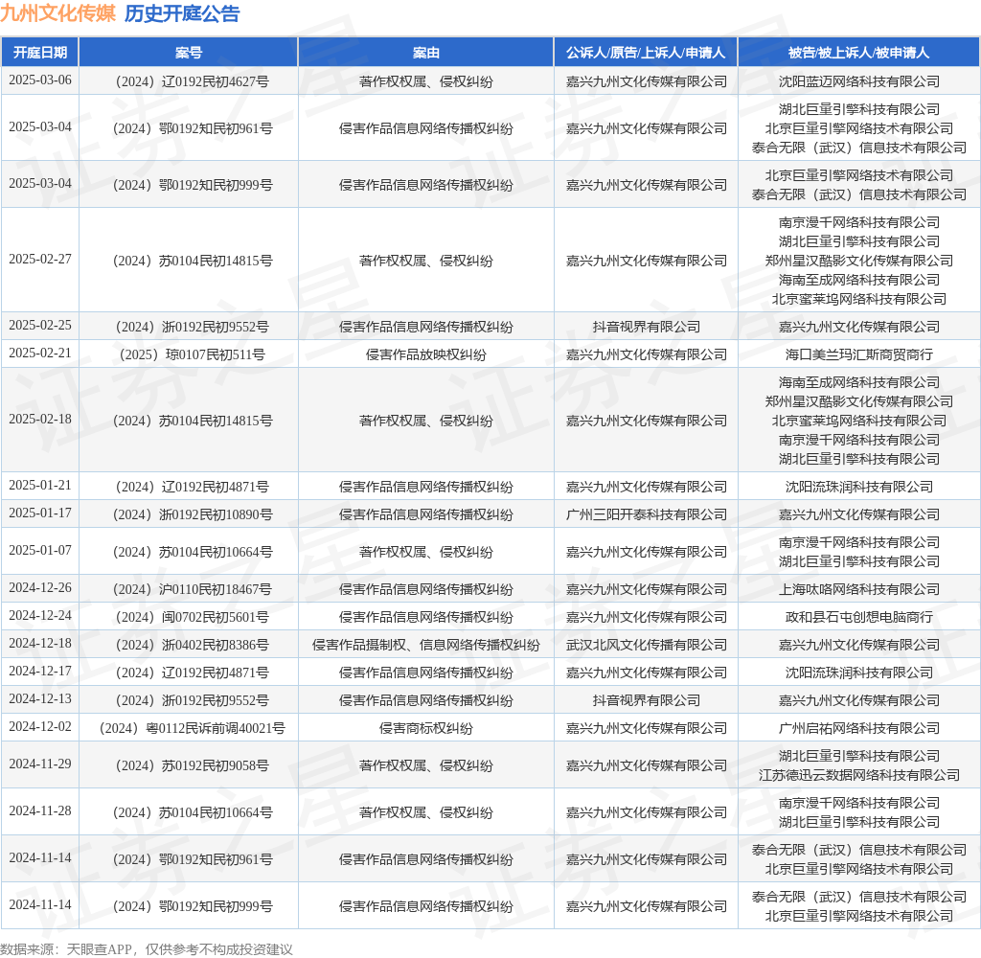981x958 pixels.
Task: Select case number 粤0112民诉前调40021号
Action: tap(192, 728)
